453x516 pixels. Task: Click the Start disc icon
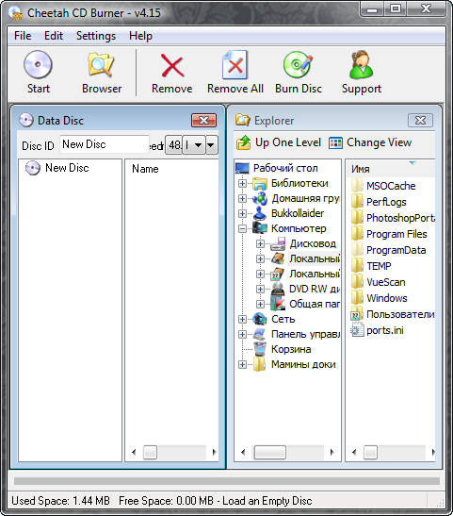click(x=38, y=65)
